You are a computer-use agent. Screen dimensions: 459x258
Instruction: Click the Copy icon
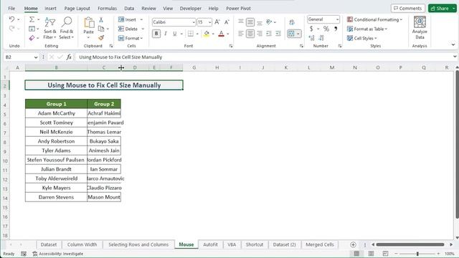(101, 29)
